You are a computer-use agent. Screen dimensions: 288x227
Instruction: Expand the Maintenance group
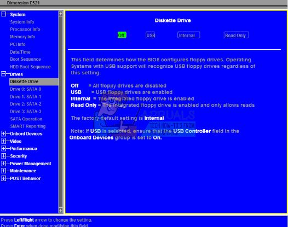tap(3, 171)
